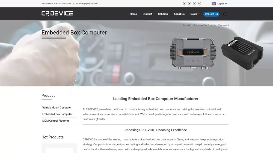Screen dimensions: 273x153
Task: Open the Twitter social icon
Action: coord(189,4)
